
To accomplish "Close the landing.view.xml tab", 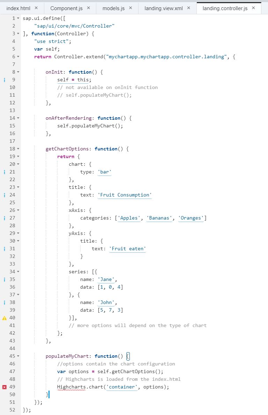I will click(189, 8).
